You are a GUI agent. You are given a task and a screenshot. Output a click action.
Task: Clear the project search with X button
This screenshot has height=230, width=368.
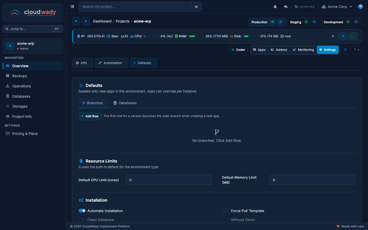pos(196,7)
